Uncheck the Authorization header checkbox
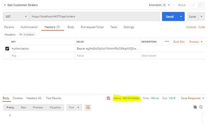 click(x=7, y=48)
